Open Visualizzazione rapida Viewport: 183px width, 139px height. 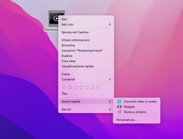86,66
